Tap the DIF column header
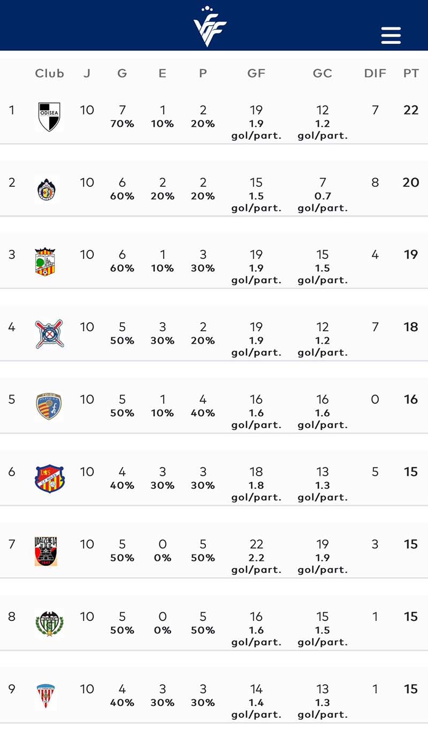The width and height of the screenshot is (428, 729). pos(375,73)
